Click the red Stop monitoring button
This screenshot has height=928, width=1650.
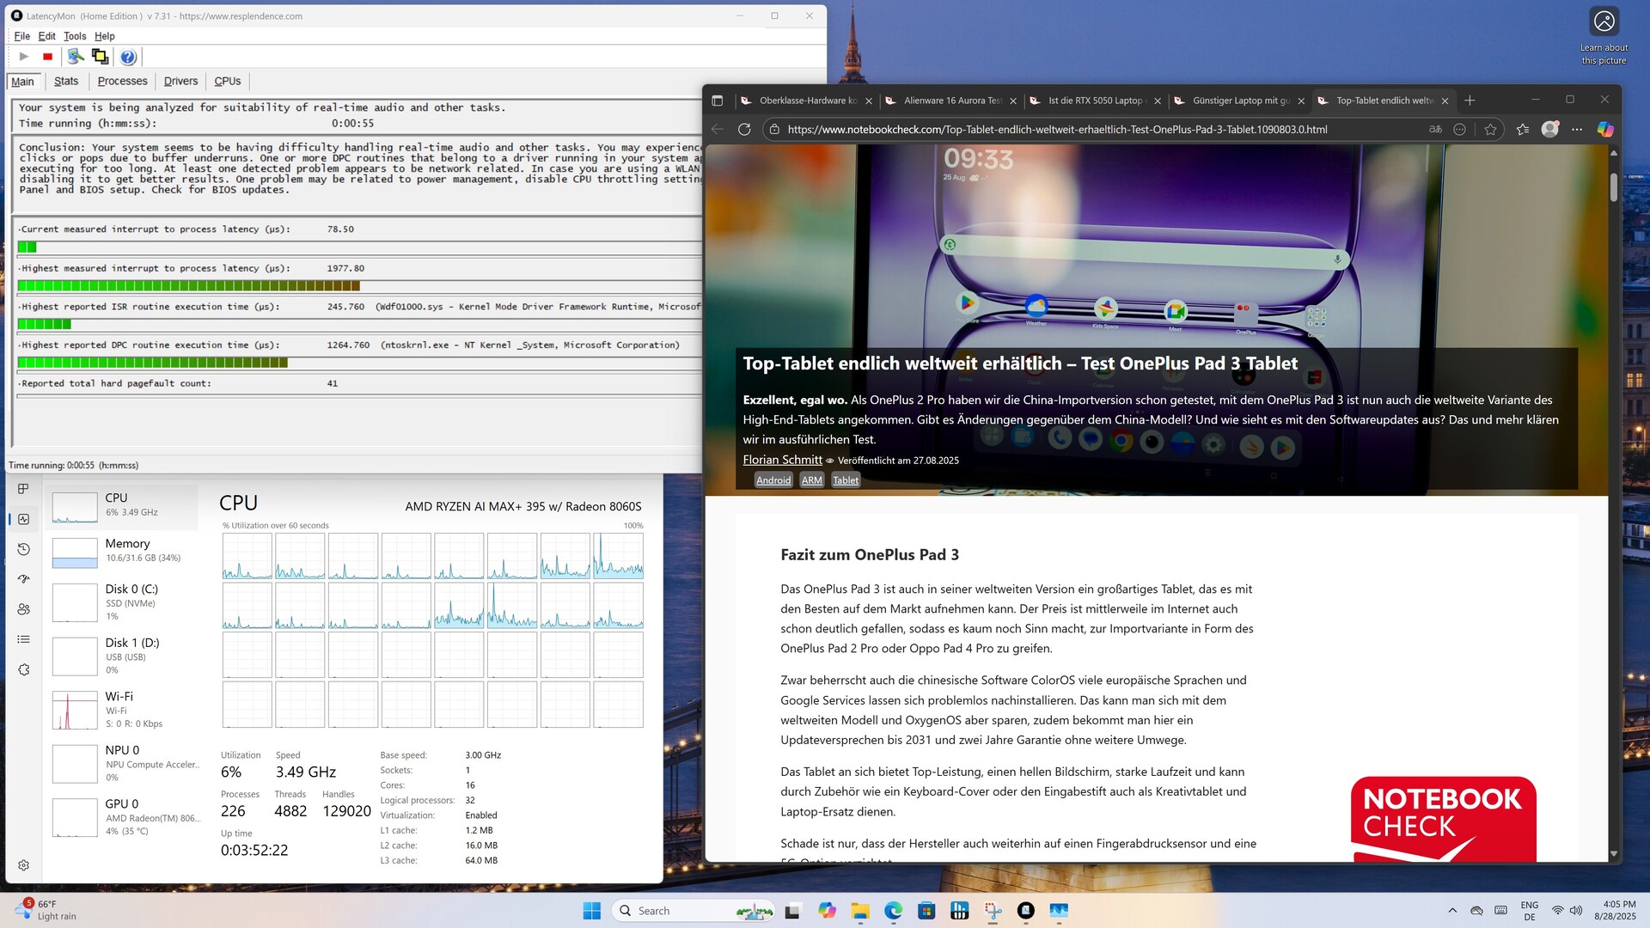click(x=48, y=57)
